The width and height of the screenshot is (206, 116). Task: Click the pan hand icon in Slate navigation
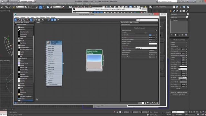click(145, 103)
